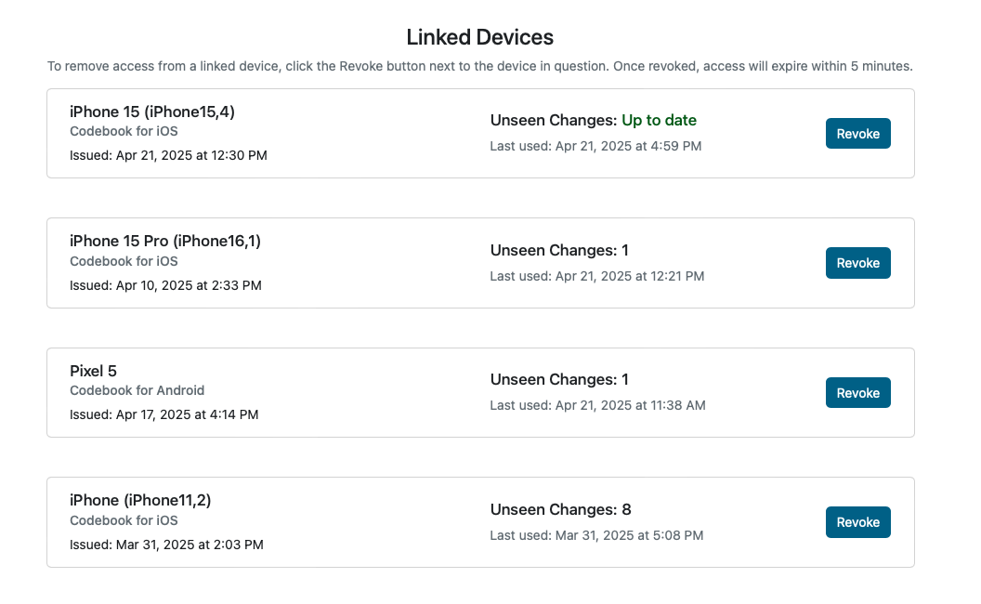This screenshot has height=604, width=981.
Task: Click Last used: Apr 21, 2025 at 4:59 PM
Action: (595, 146)
